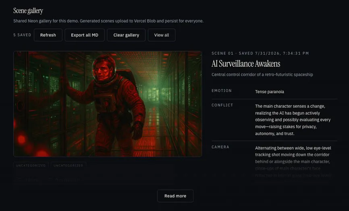
Task: Click the Shared Neon gallery description text
Action: (108, 21)
